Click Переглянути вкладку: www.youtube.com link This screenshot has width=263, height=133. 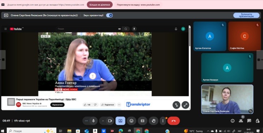point(138,5)
